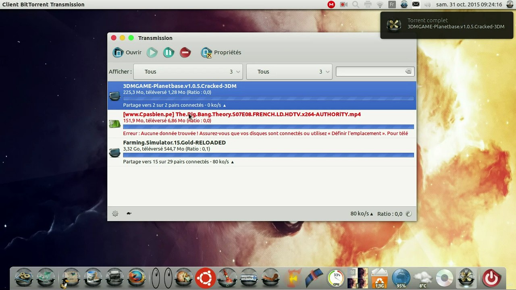Open the 'Fr' keyboard layout indicator
The height and width of the screenshot is (290, 516).
click(x=392, y=4)
